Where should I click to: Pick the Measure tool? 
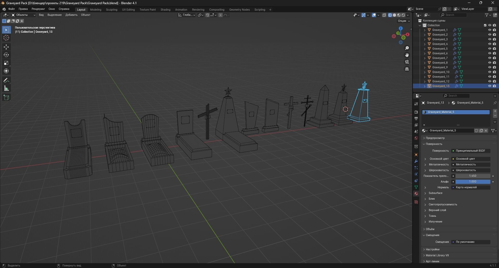point(6,89)
